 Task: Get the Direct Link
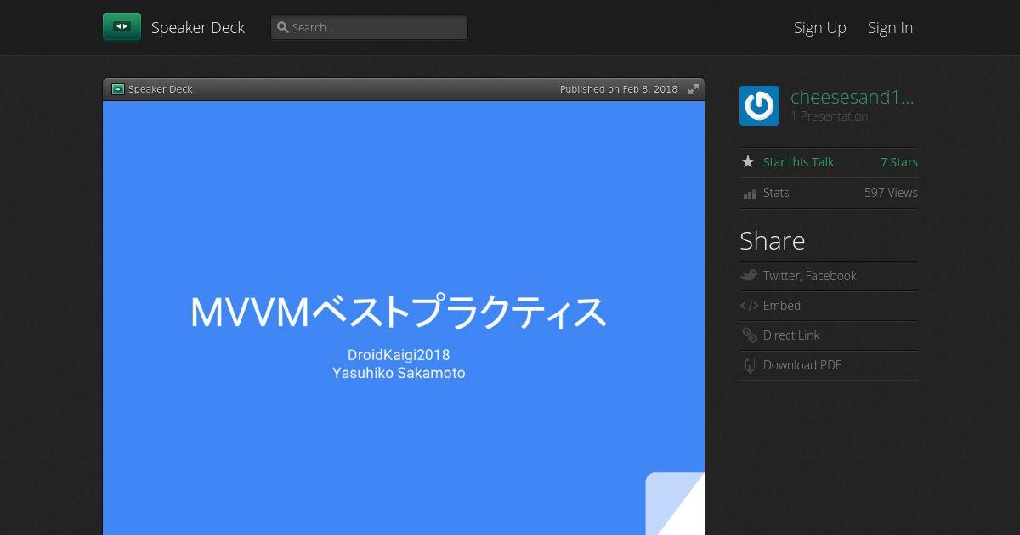point(791,335)
